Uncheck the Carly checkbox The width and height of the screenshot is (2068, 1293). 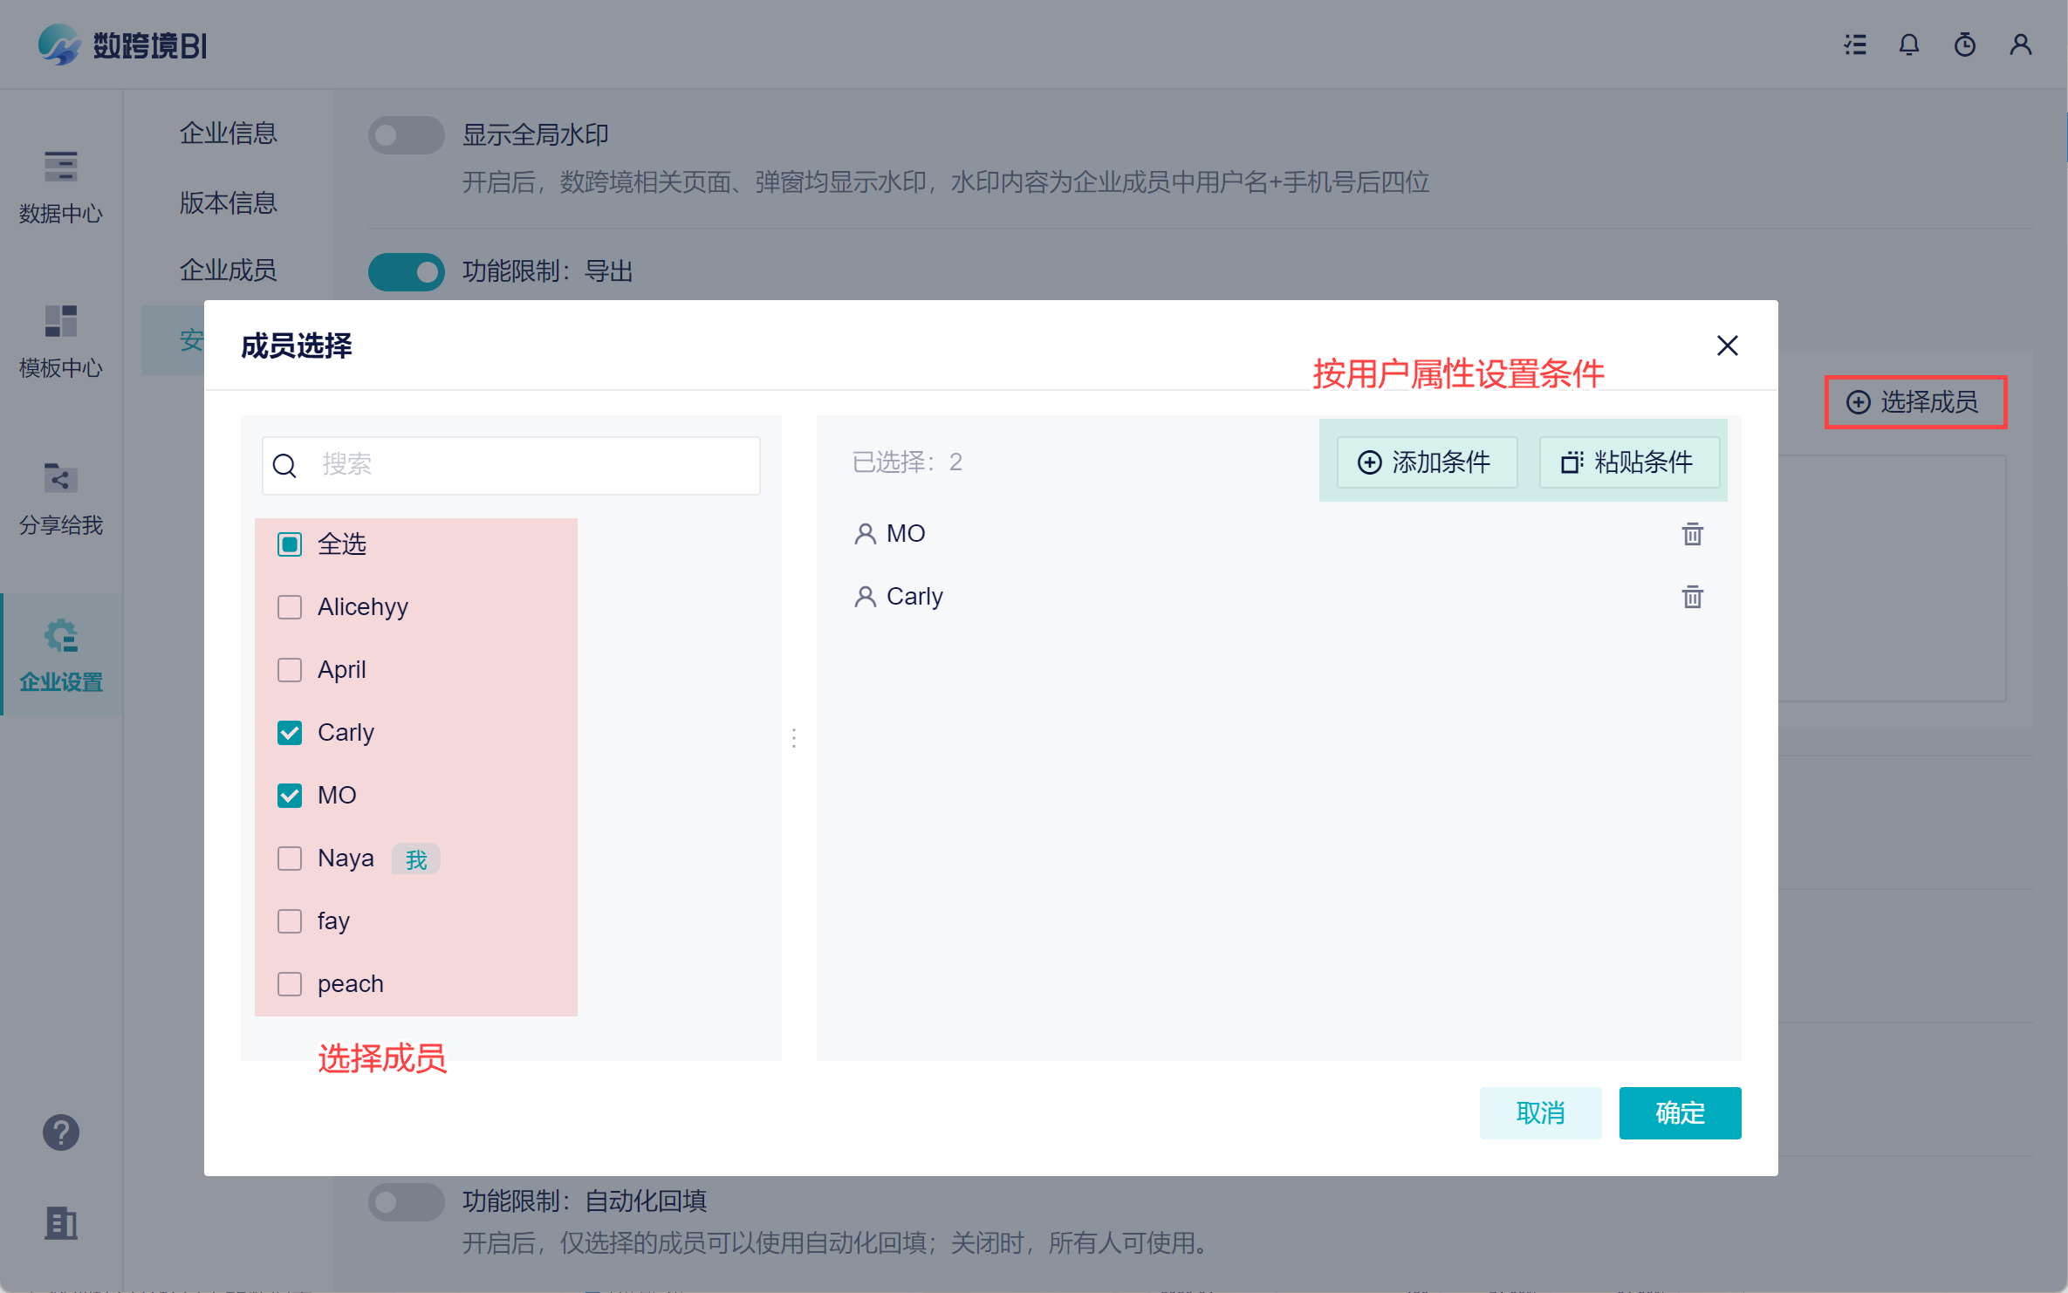point(290,733)
